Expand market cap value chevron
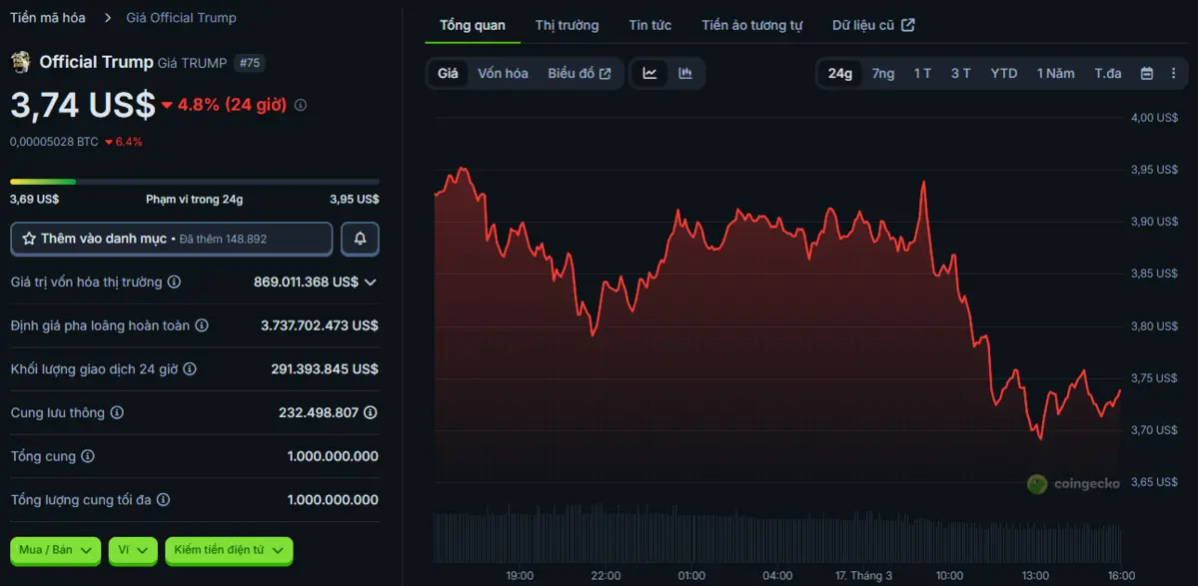1198x586 pixels. point(371,283)
